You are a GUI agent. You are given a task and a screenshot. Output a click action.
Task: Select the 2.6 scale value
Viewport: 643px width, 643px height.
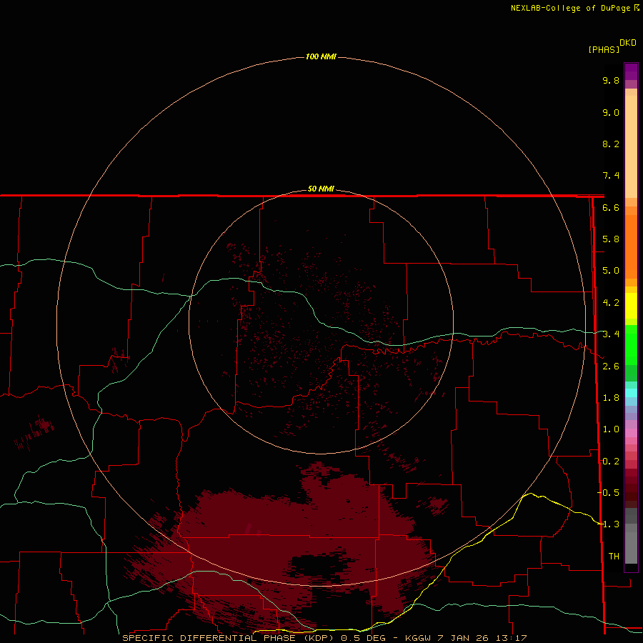point(611,367)
